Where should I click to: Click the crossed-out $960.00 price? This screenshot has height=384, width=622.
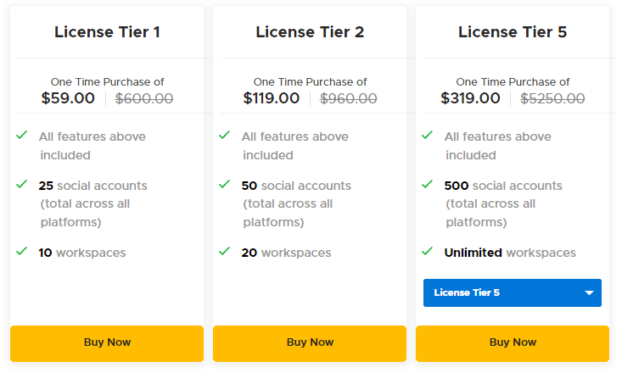(x=348, y=98)
